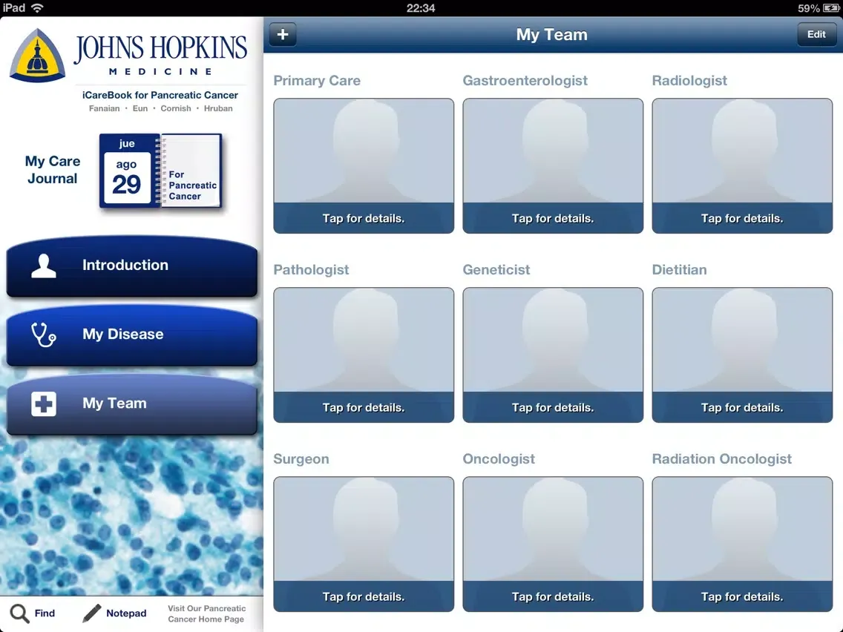The image size is (843, 632).
Task: Tap the Wi-Fi status icon
Action: 37,7
